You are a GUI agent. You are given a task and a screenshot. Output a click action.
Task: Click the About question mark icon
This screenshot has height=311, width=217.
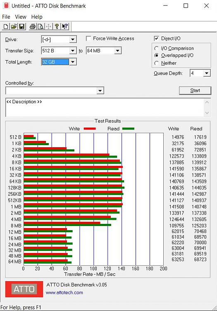coord(57,27)
